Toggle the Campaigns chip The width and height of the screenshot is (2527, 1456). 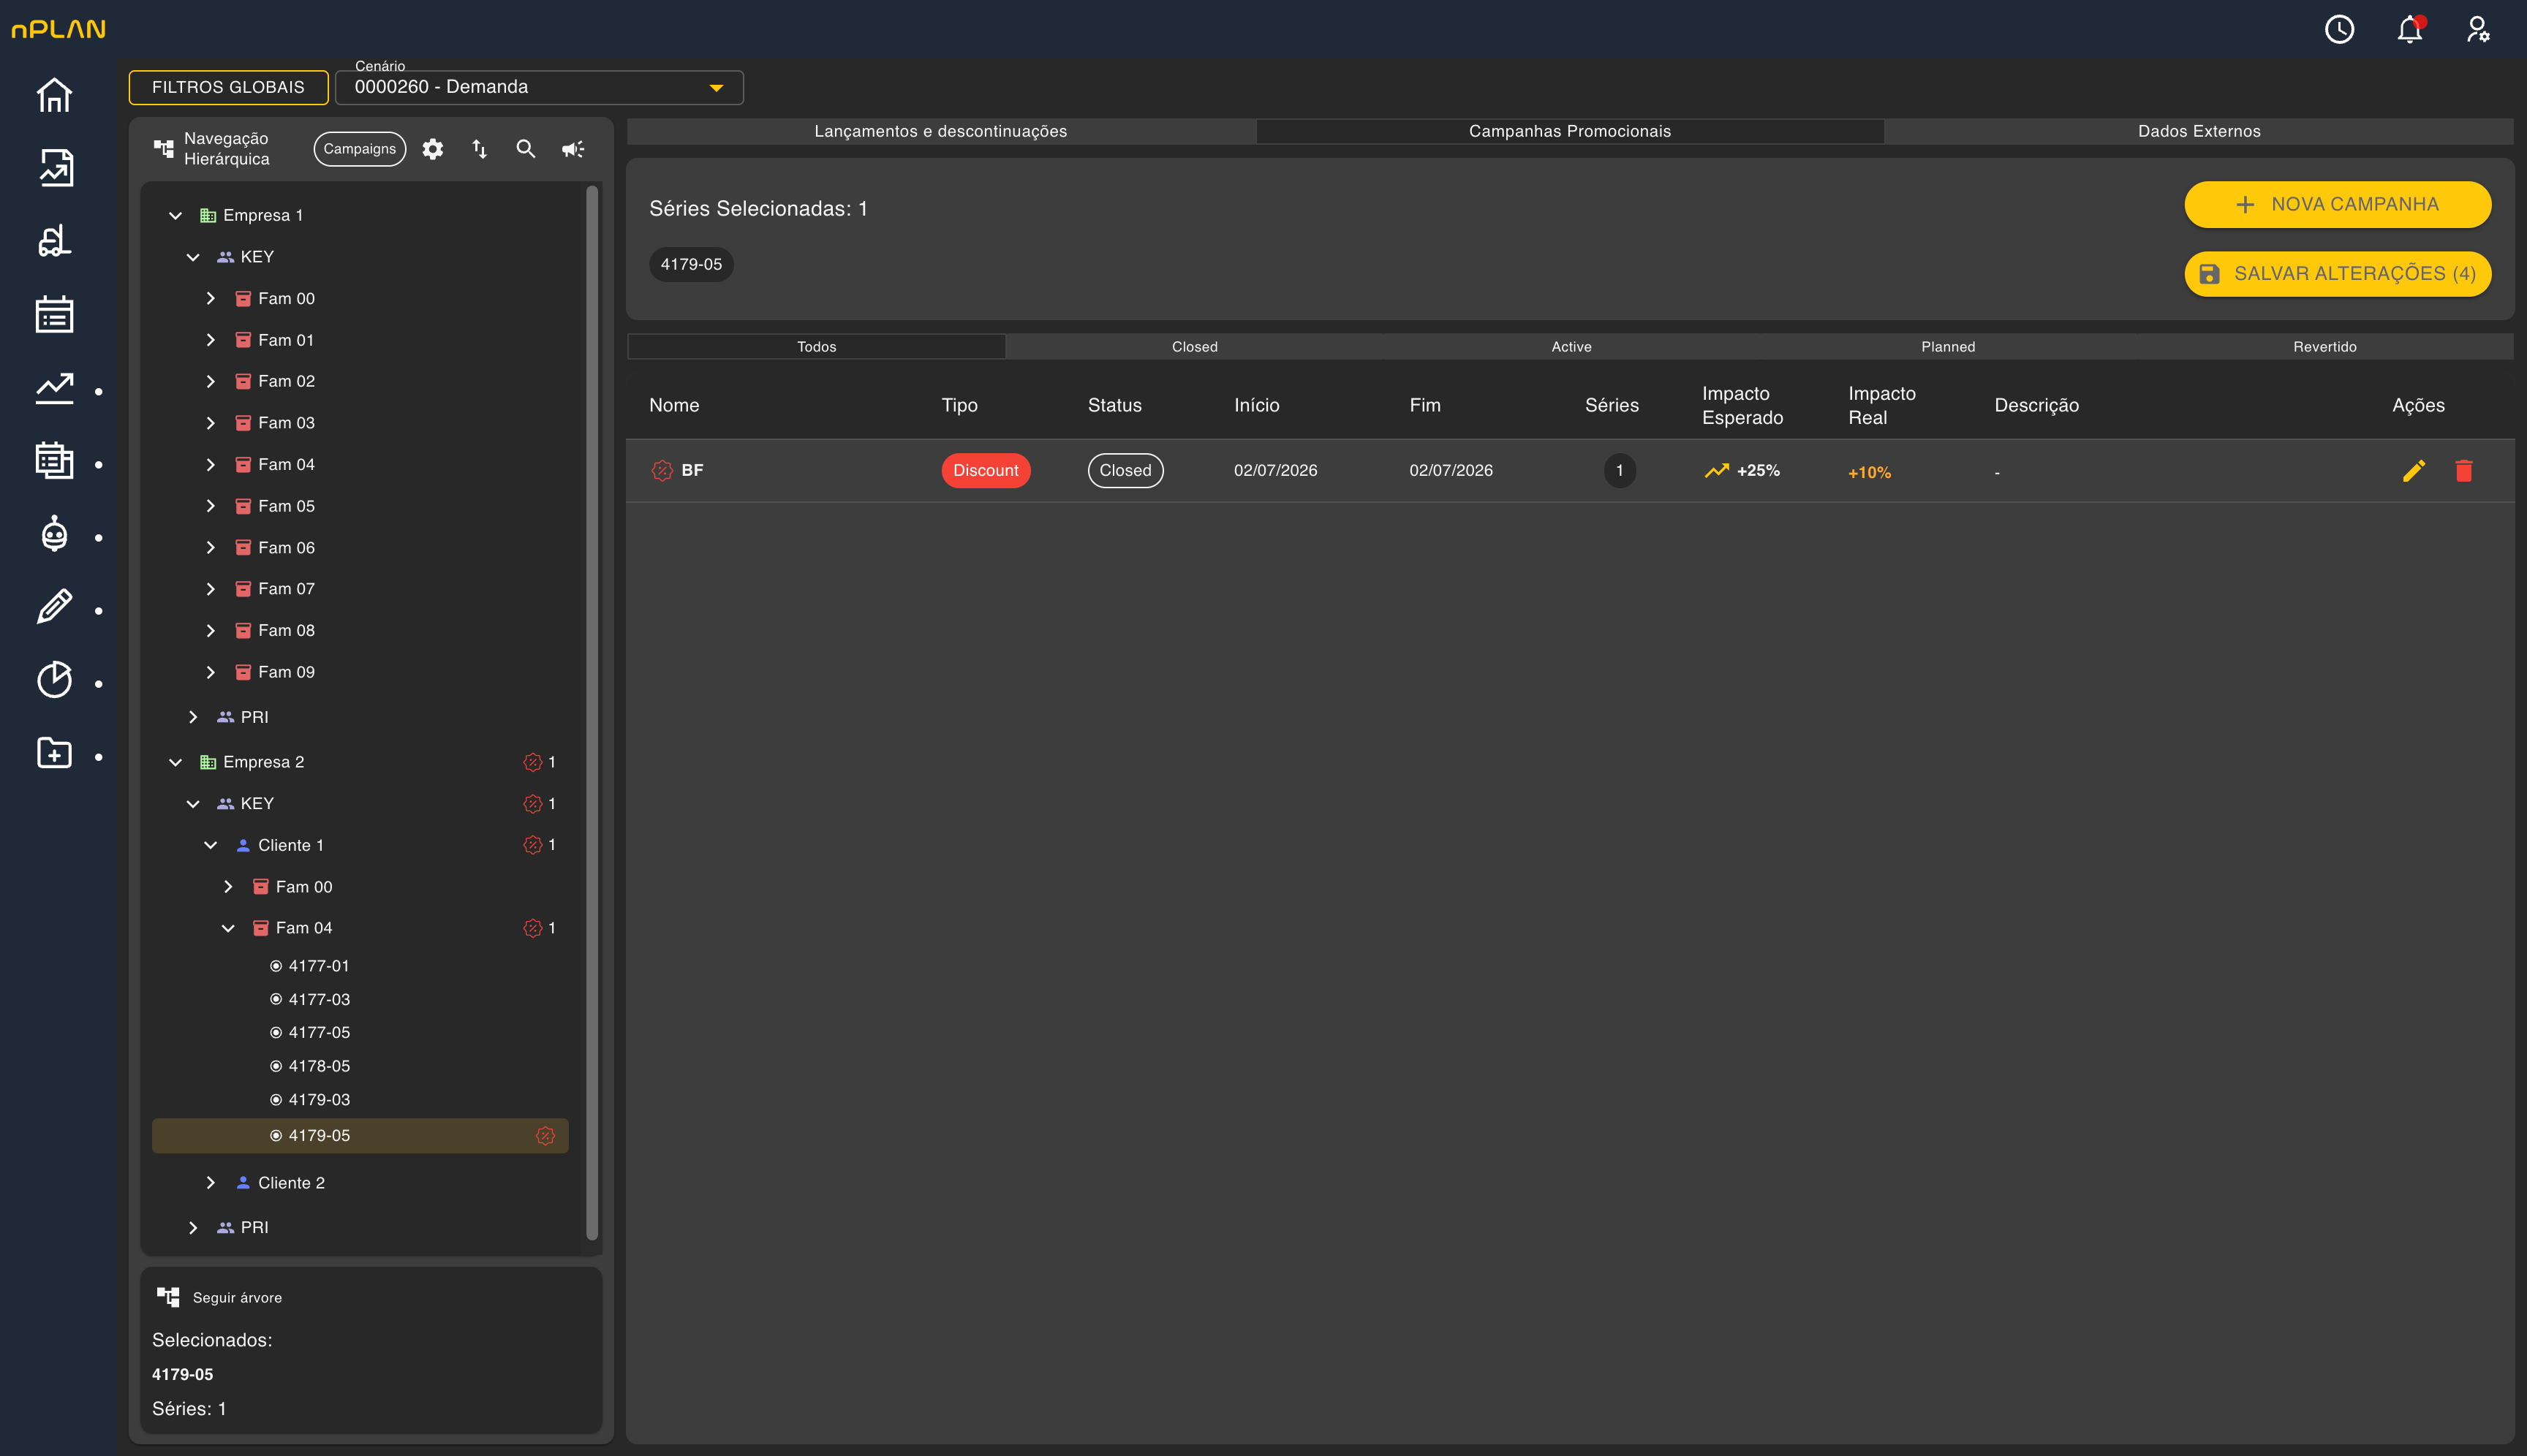click(x=359, y=149)
